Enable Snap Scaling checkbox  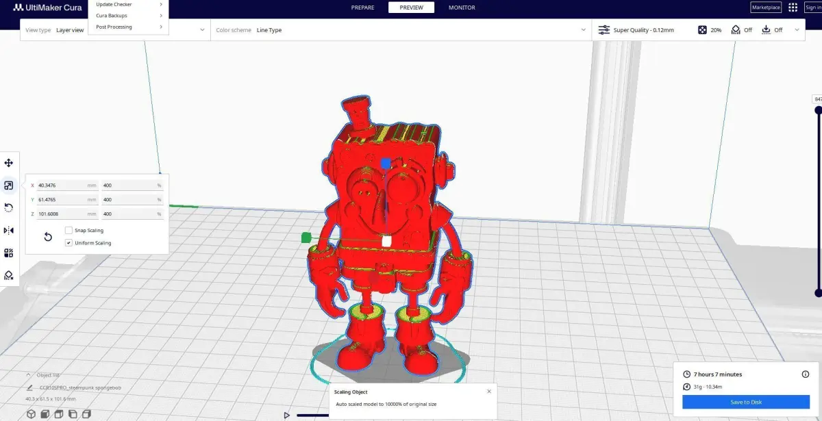point(68,231)
